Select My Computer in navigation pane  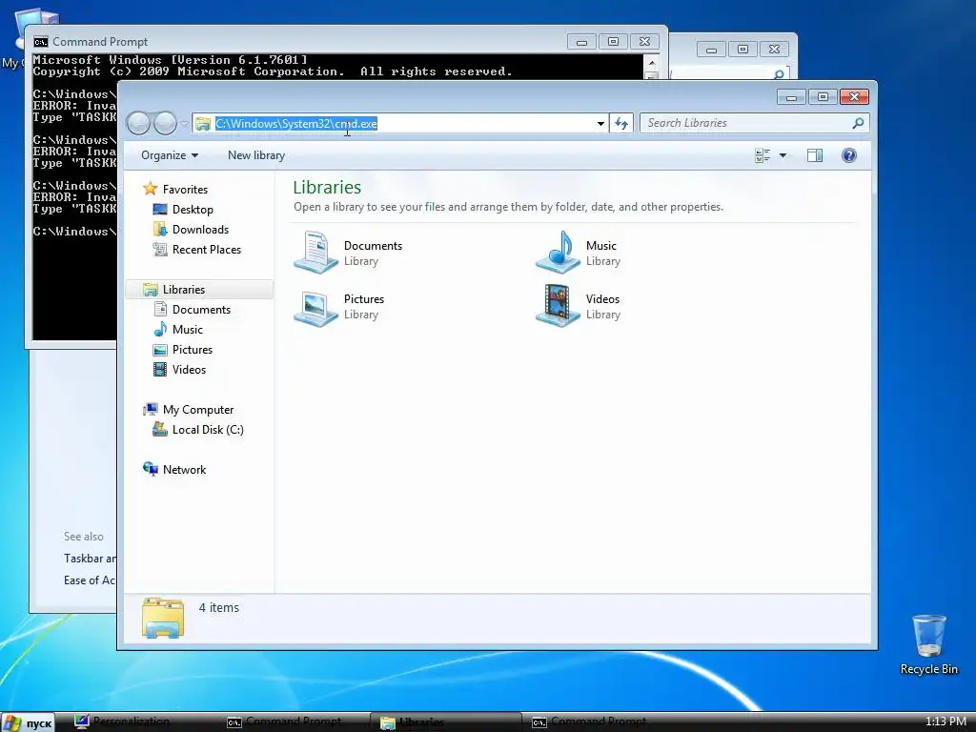[x=198, y=410]
